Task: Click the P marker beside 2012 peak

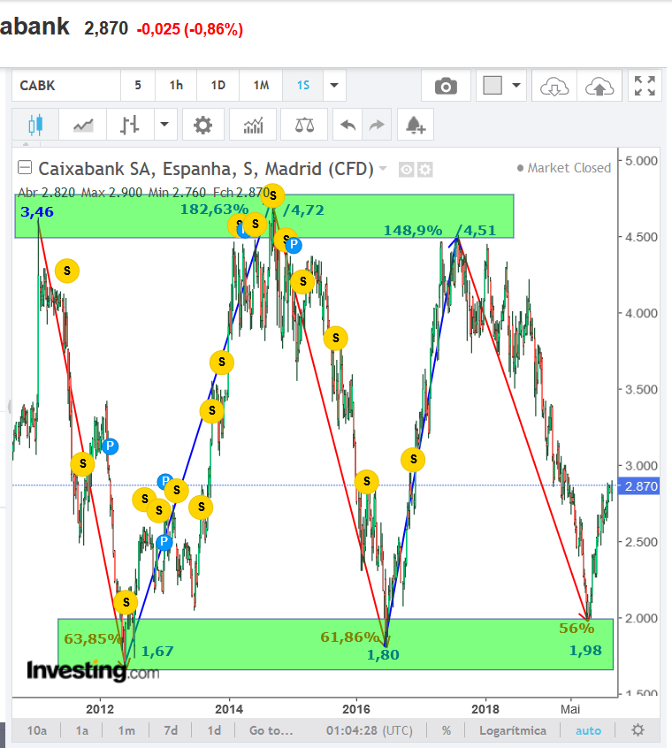Action: tap(111, 446)
